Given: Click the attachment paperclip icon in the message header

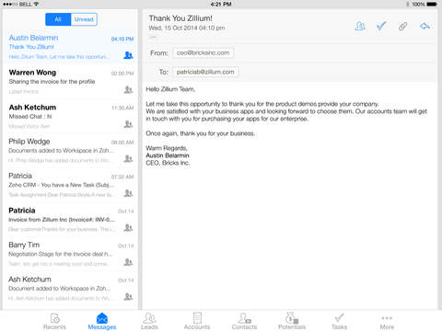Looking at the screenshot, I should click(x=403, y=26).
